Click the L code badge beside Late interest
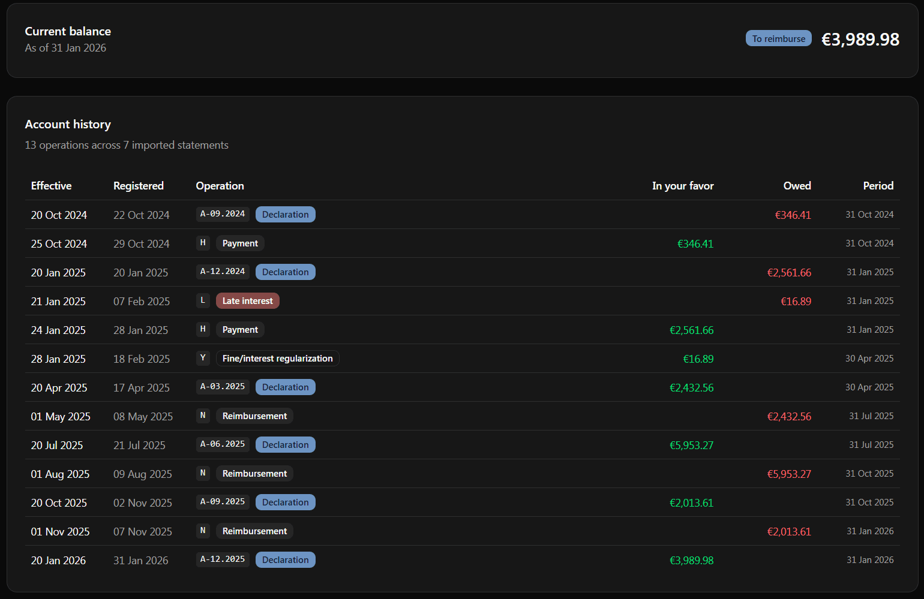 coord(203,300)
